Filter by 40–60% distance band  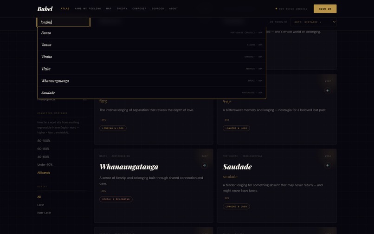(x=43, y=156)
